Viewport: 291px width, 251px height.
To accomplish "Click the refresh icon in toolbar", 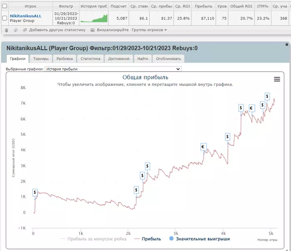I will coord(16,30).
